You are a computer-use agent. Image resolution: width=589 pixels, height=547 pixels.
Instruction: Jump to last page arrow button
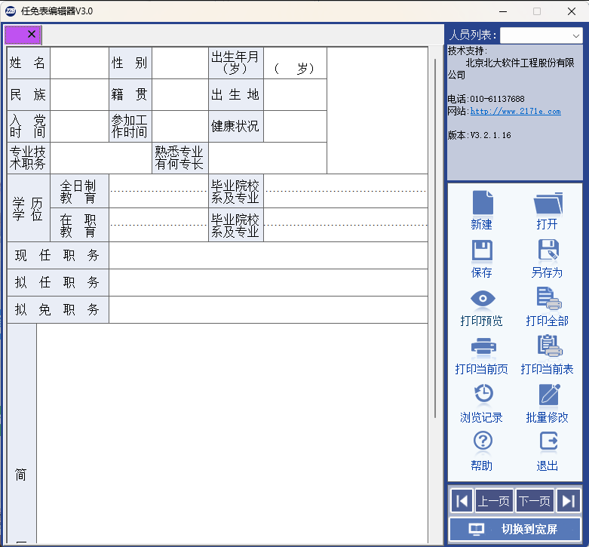click(x=569, y=501)
